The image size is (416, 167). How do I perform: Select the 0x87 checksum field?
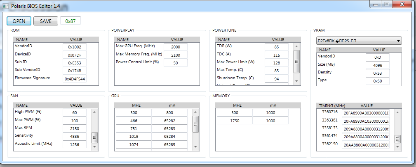click(x=71, y=21)
